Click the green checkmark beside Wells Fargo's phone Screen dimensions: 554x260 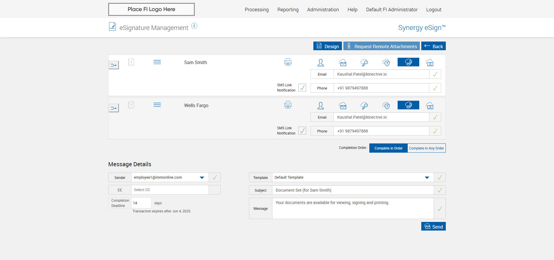coord(435,131)
